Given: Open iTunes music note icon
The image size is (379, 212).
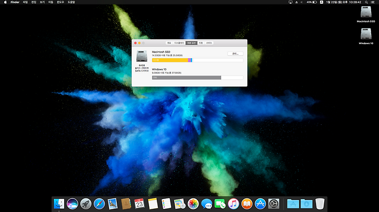Looking at the screenshot, I should (233, 204).
